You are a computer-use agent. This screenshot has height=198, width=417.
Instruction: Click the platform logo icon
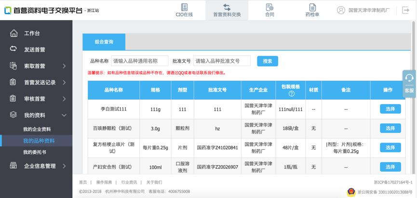[7, 11]
